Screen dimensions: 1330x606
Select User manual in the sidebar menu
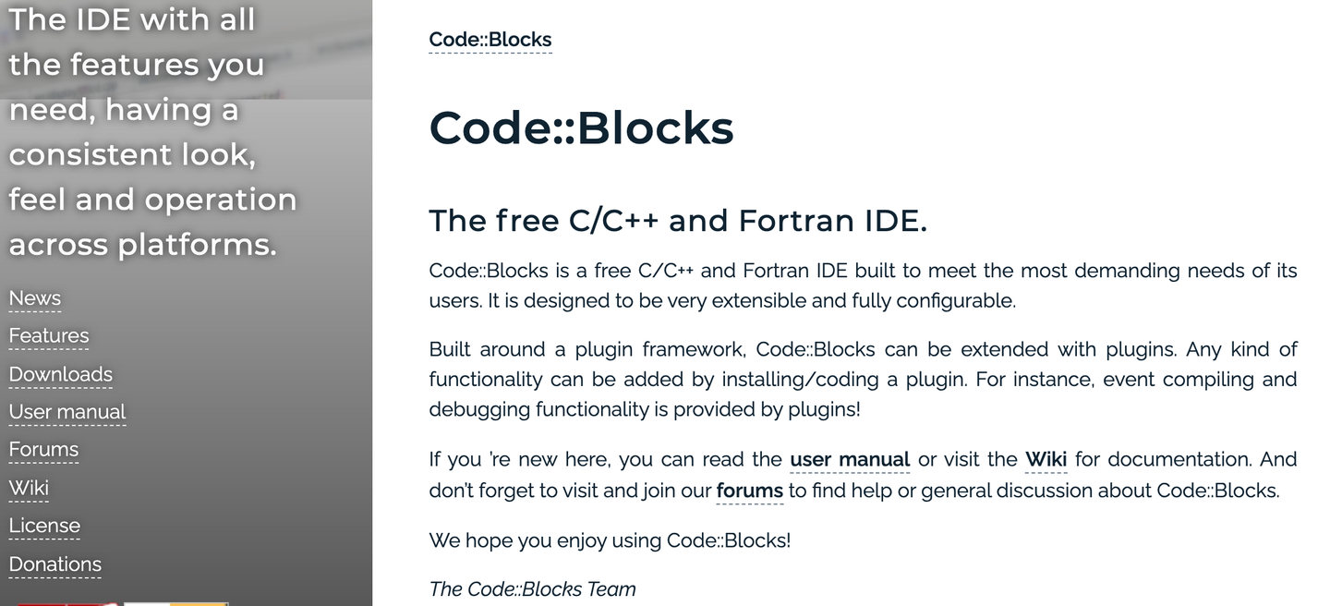pos(67,412)
